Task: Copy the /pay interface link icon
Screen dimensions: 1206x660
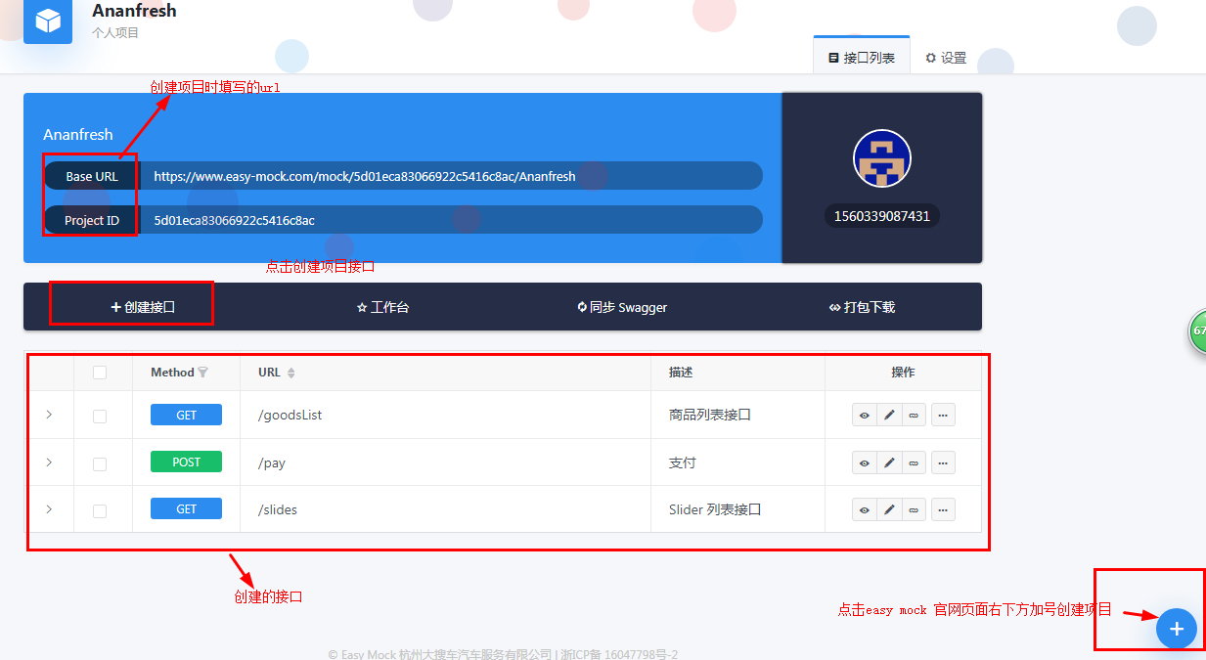Action: (914, 462)
